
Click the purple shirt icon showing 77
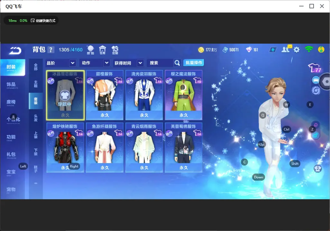pyautogui.click(x=315, y=68)
